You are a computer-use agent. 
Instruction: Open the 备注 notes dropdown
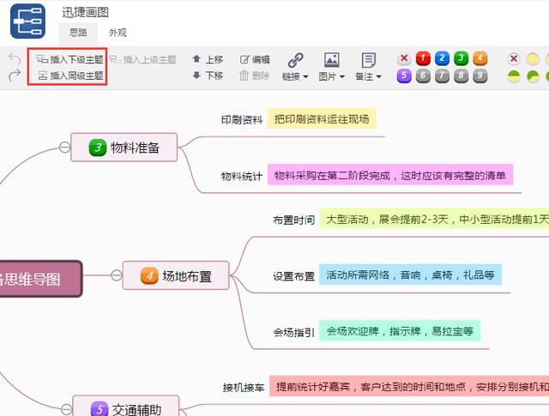368,68
